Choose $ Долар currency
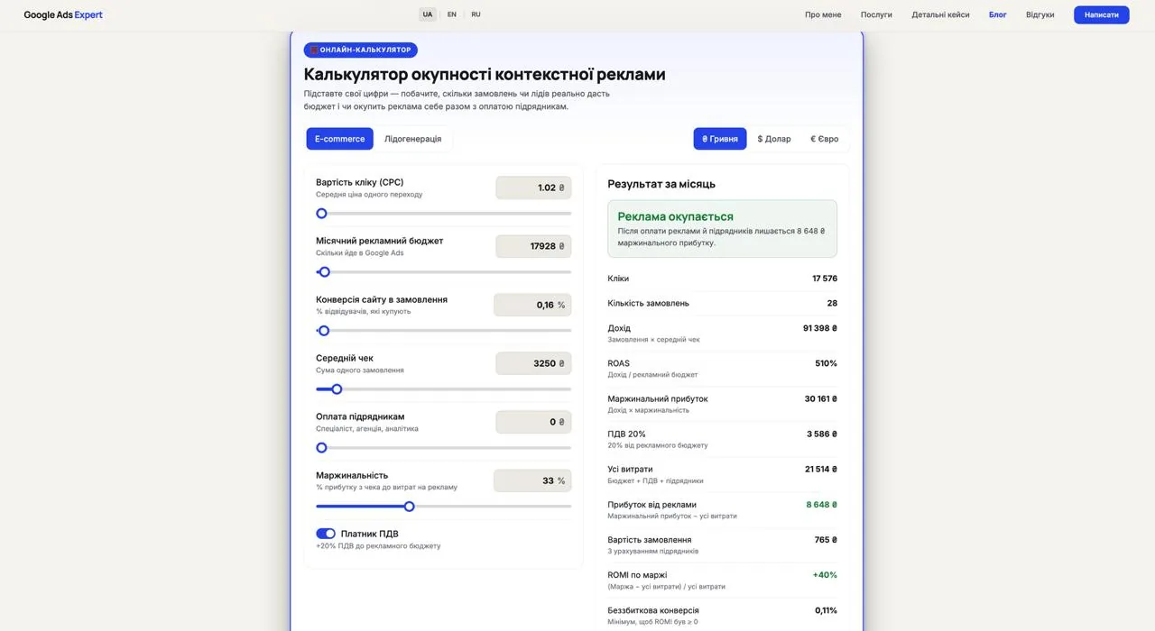The image size is (1155, 631). click(774, 139)
